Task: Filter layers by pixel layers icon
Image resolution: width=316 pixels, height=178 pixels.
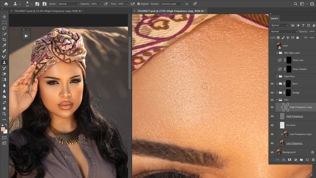Action: pyautogui.click(x=293, y=25)
